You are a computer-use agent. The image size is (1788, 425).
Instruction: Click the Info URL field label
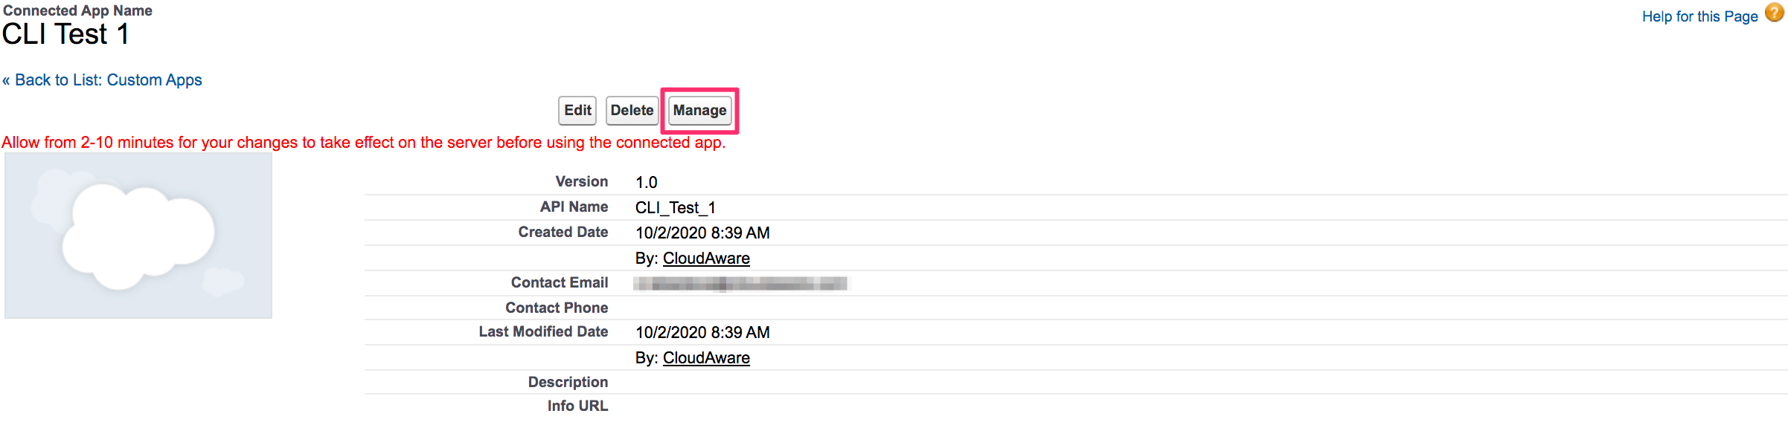tap(577, 406)
